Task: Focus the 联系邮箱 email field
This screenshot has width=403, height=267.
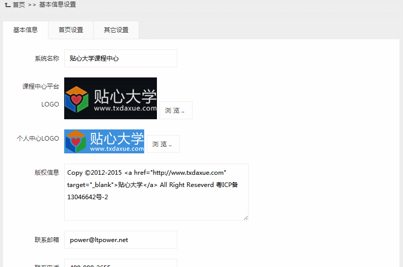Action: click(x=120, y=239)
